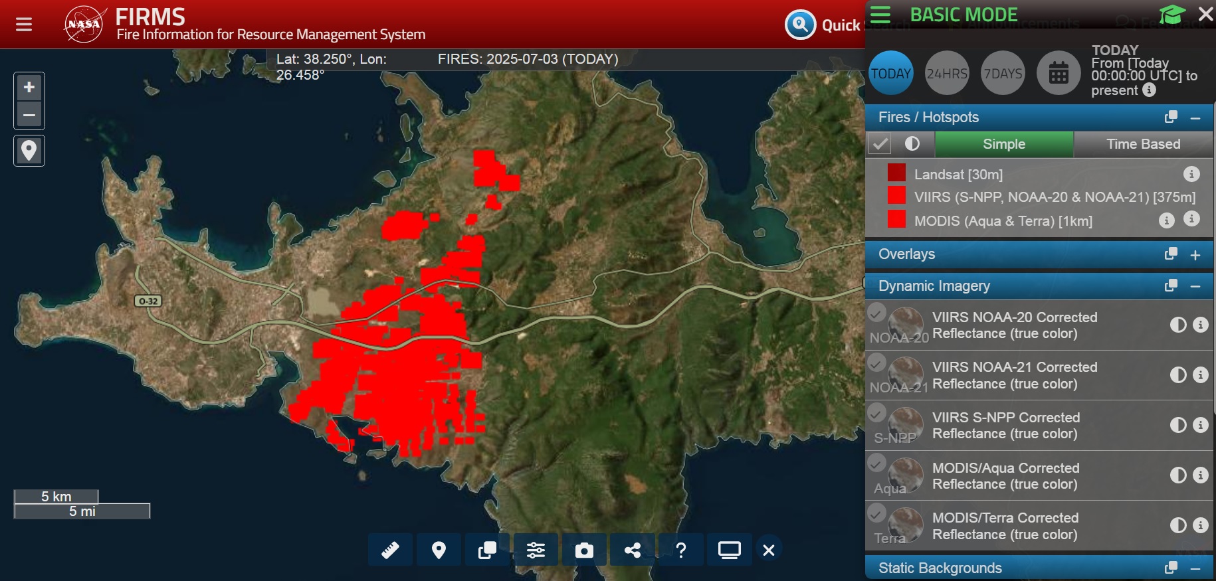Click the graduation cap tutorial icon
The image size is (1216, 581).
pos(1172,15)
